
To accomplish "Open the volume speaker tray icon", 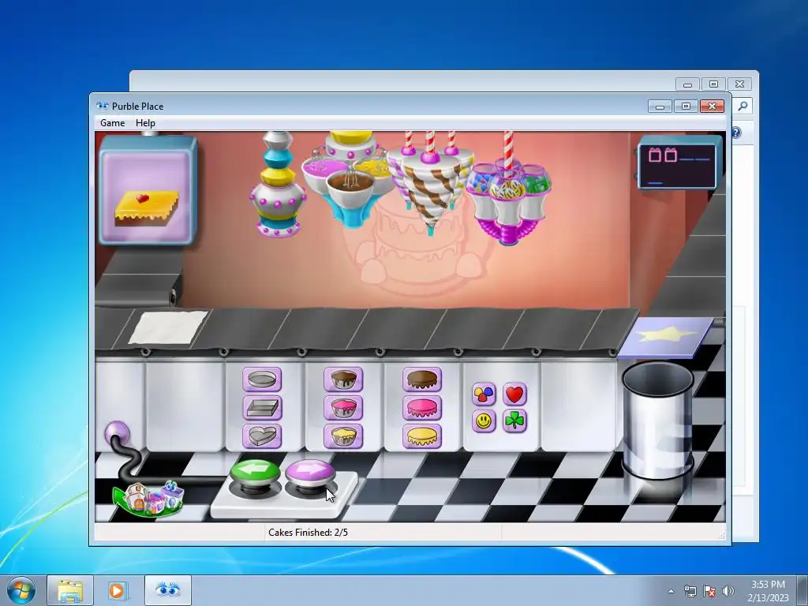I will click(728, 591).
